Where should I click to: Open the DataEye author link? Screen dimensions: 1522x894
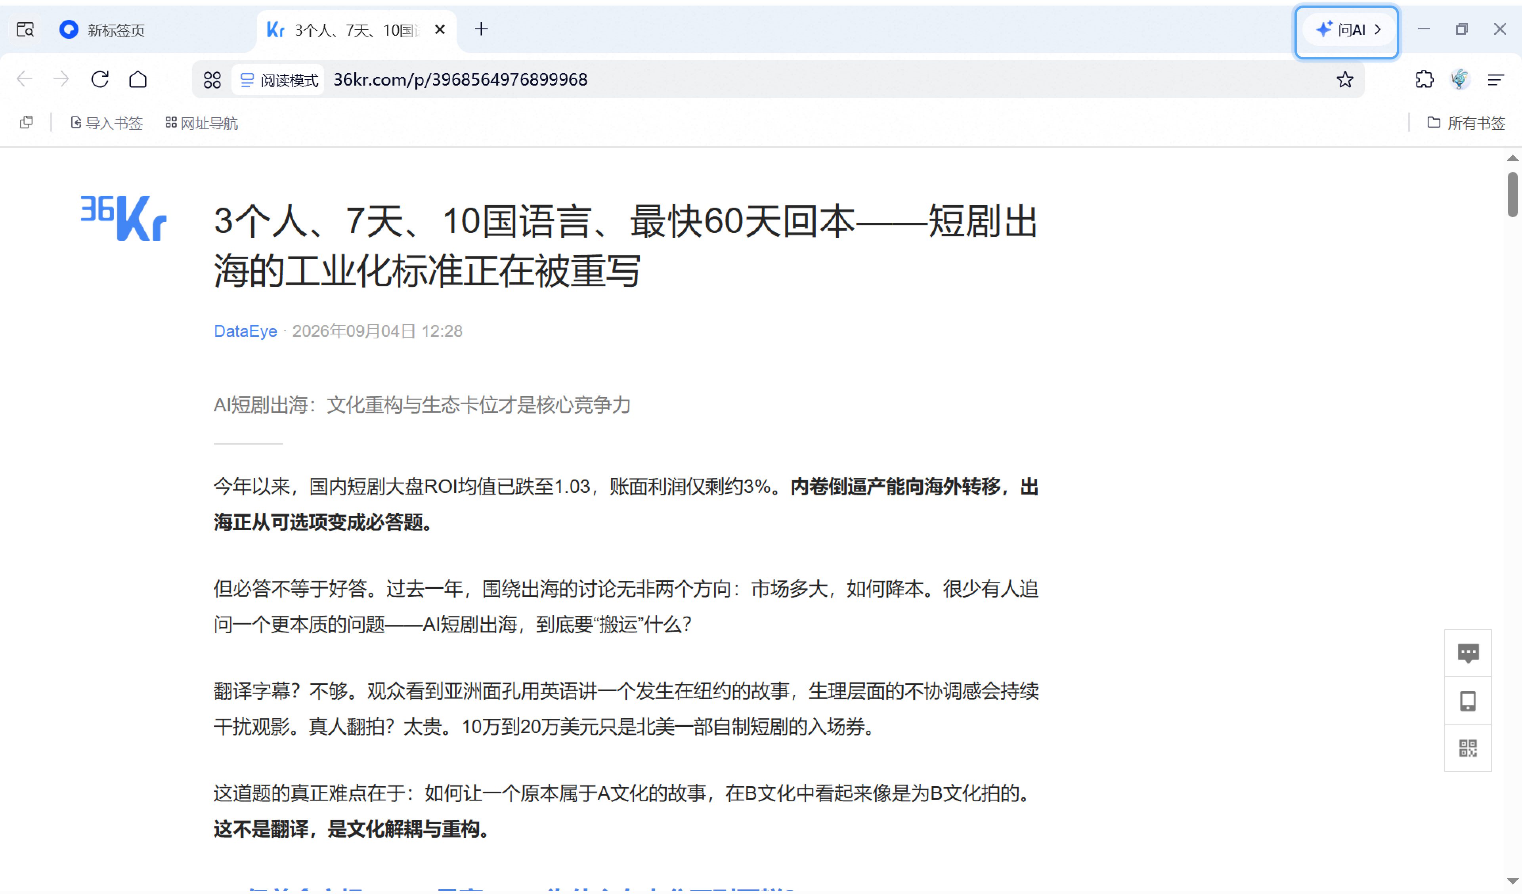pos(245,331)
